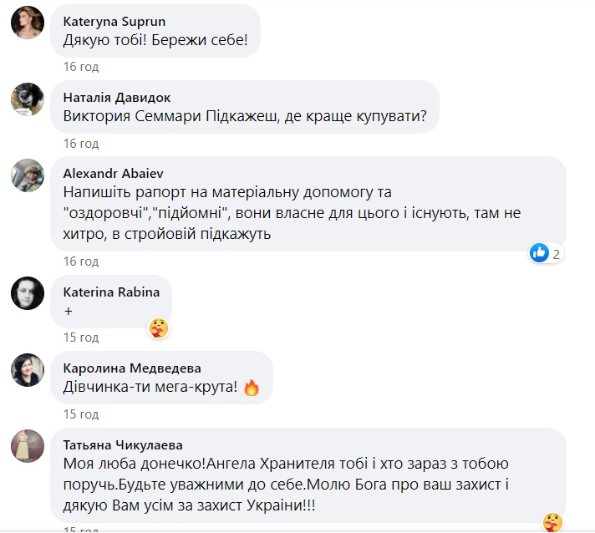The width and height of the screenshot is (595, 533).
Task: Click the fire emoji in Медведева's comment
Action: pyautogui.click(x=252, y=388)
